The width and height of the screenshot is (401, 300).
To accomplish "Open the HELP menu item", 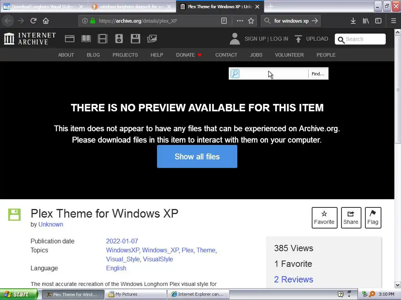I will 157,55.
